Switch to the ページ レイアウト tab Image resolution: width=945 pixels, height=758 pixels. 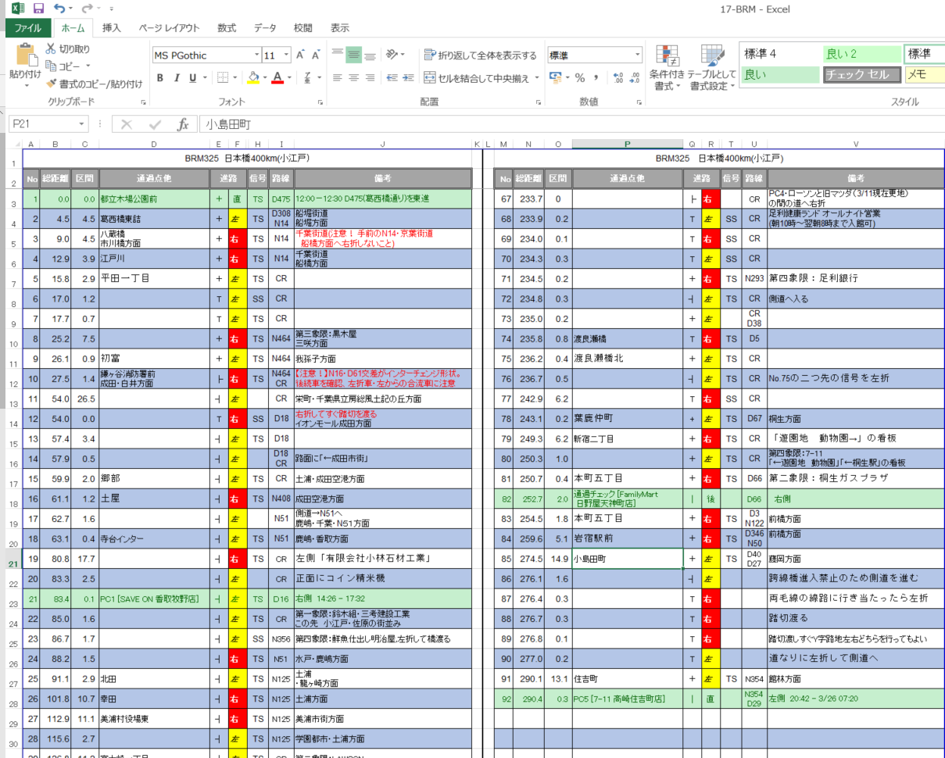tap(169, 28)
